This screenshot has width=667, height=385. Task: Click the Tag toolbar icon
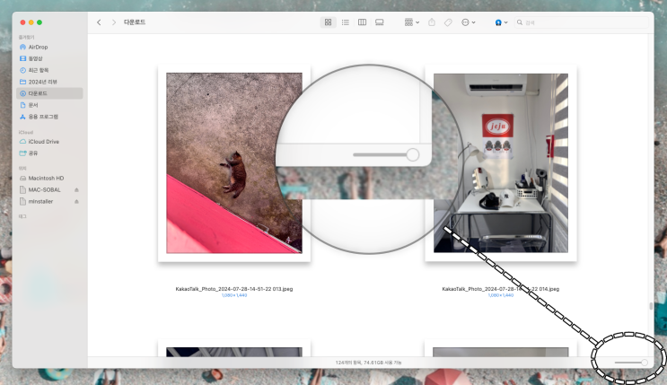click(x=448, y=22)
